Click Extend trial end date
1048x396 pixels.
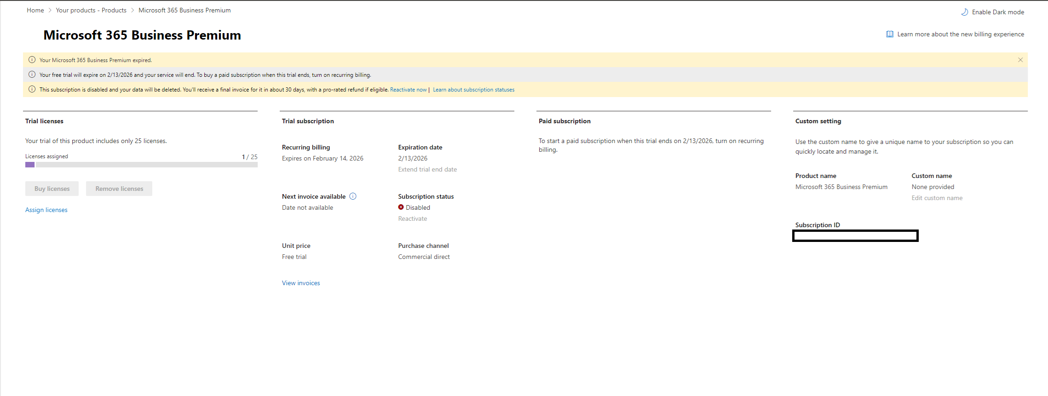tap(427, 169)
